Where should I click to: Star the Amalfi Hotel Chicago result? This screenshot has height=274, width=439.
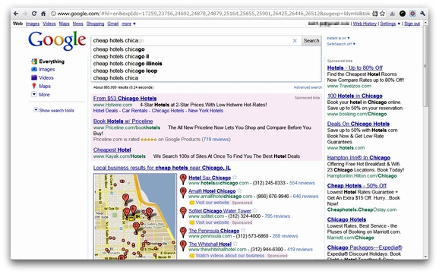239,191
